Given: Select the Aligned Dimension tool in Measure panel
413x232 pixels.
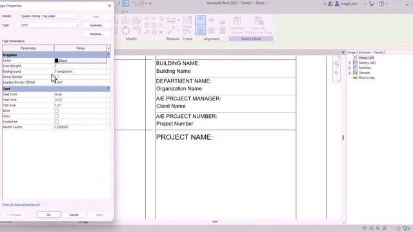Looking at the screenshot, I should tap(171, 20).
